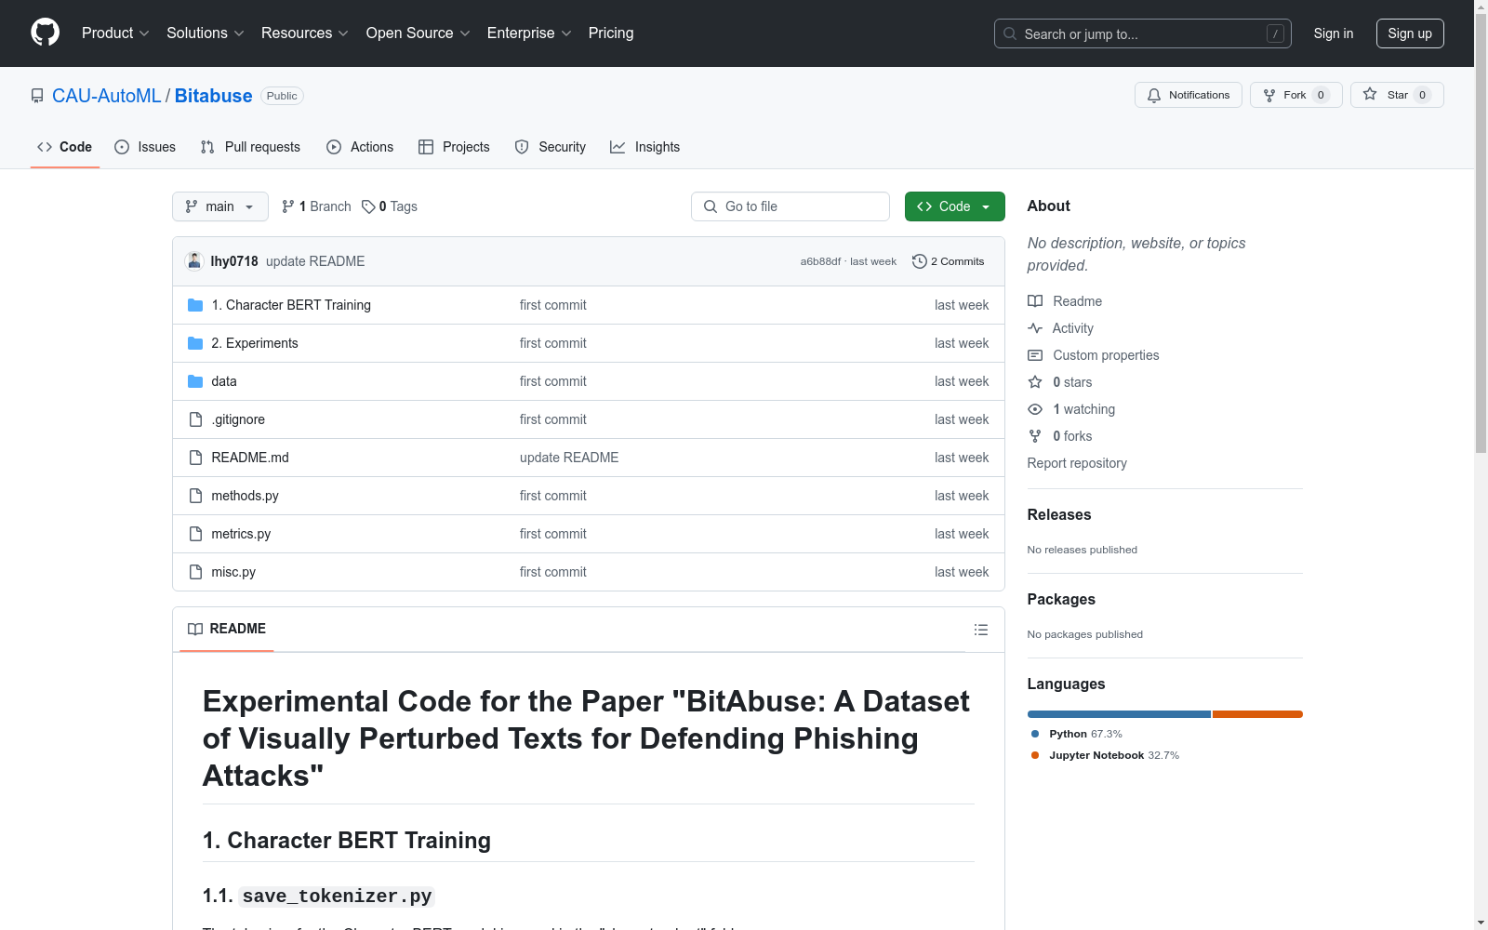Open the Pricing page

click(x=611, y=33)
